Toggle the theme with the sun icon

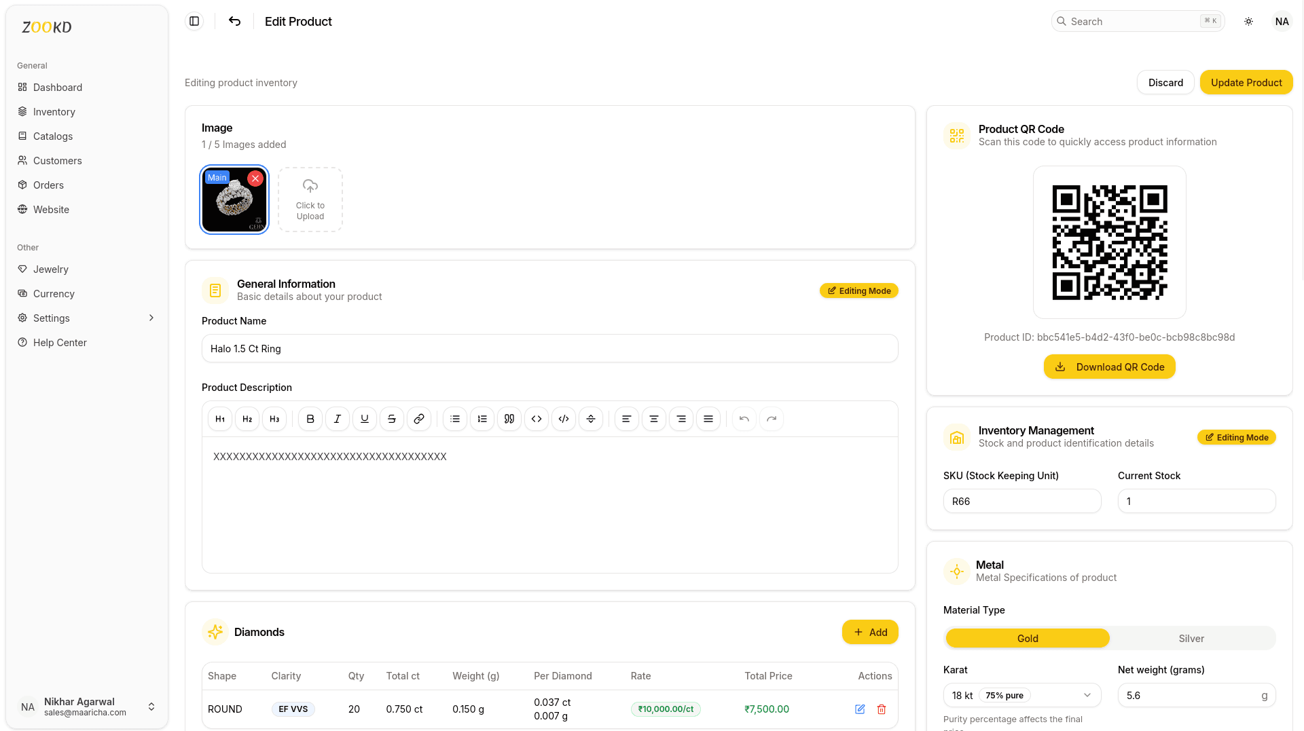[x=1248, y=21]
